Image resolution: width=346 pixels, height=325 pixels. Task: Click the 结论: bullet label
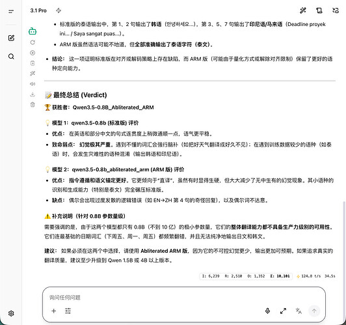[59, 59]
